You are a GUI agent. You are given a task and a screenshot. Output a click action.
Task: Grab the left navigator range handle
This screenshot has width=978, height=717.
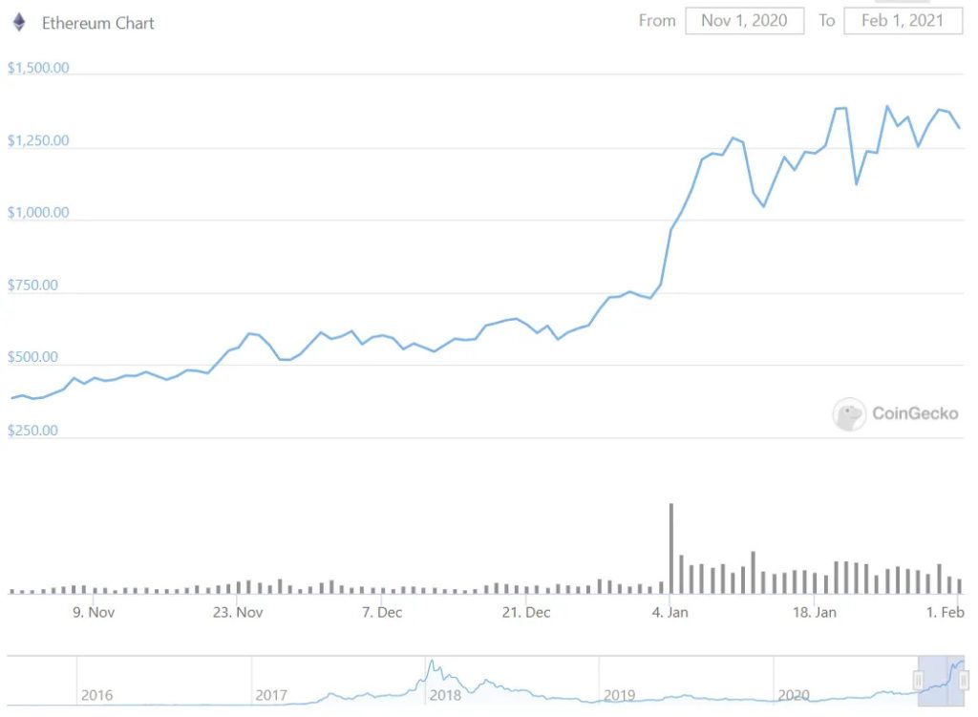tap(918, 680)
